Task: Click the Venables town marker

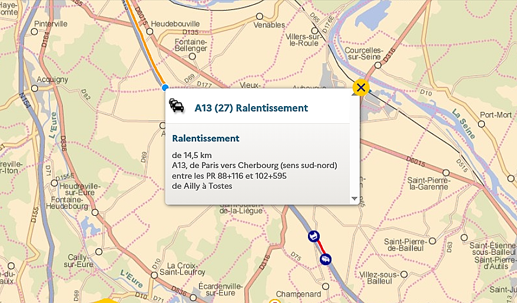Action: tap(260, 16)
